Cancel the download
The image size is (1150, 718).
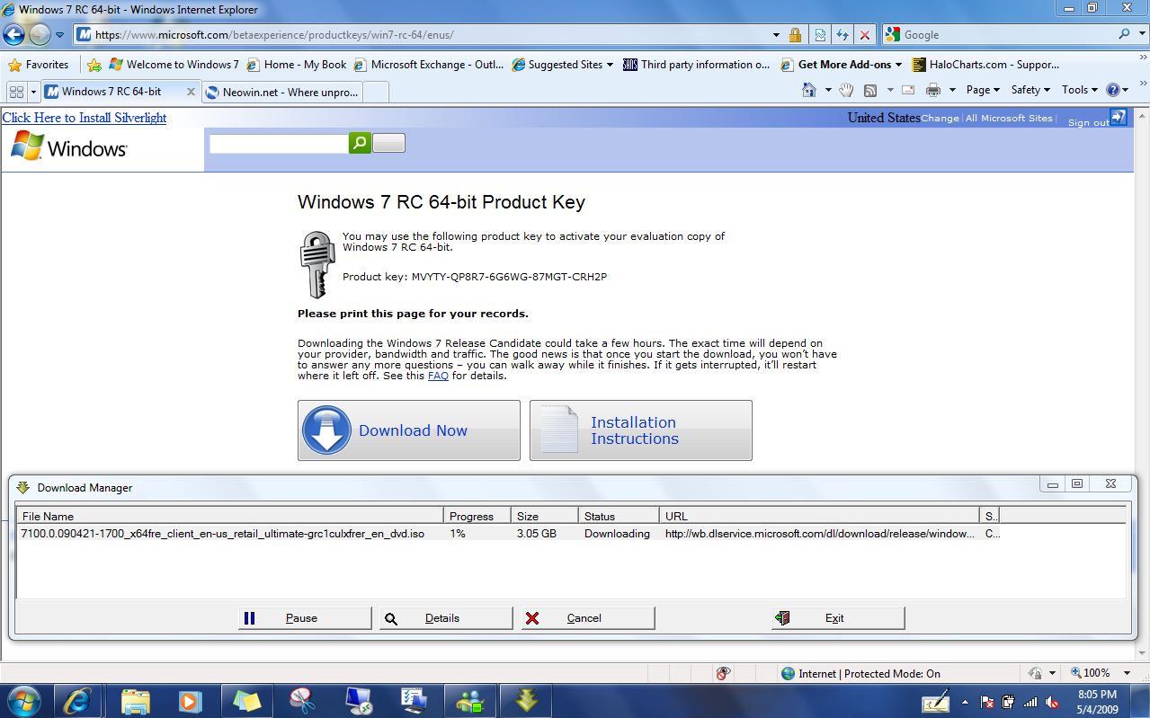pyautogui.click(x=588, y=618)
